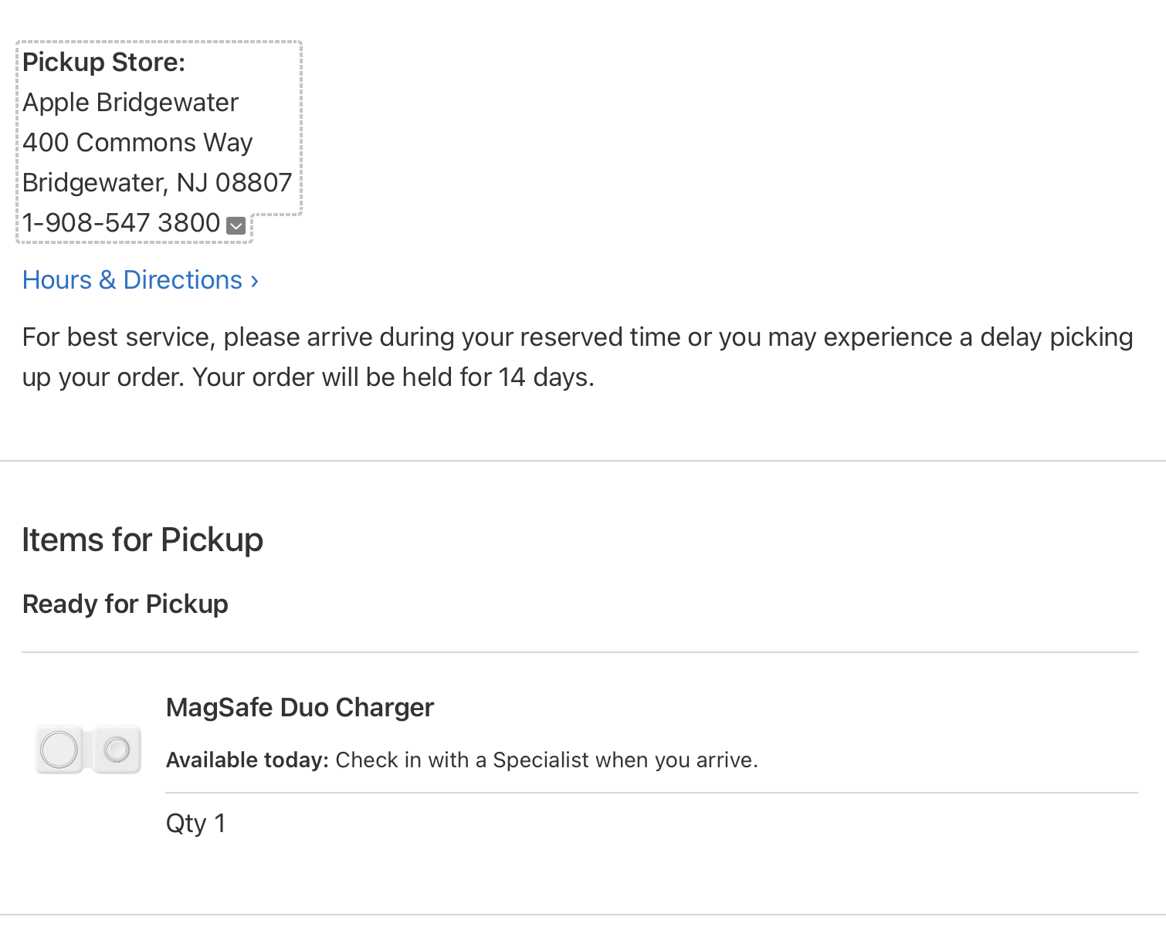
Task: Click the Available today label
Action: click(x=248, y=760)
